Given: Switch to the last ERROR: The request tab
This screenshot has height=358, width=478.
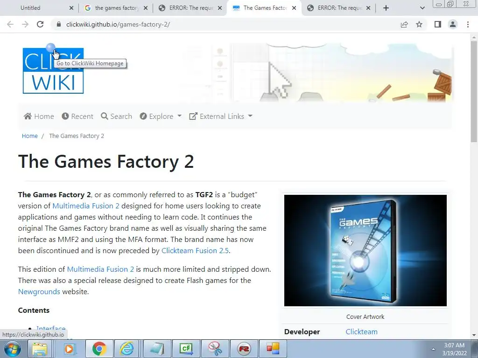Looking at the screenshot, I should click(x=338, y=8).
